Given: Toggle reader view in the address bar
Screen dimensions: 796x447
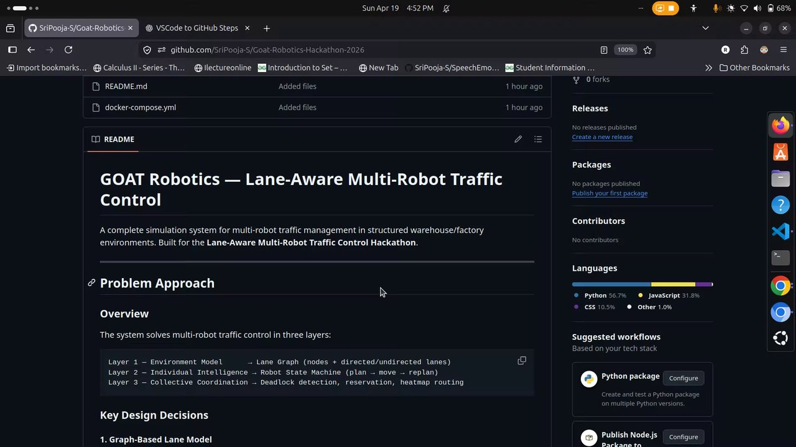Looking at the screenshot, I should 604,50.
